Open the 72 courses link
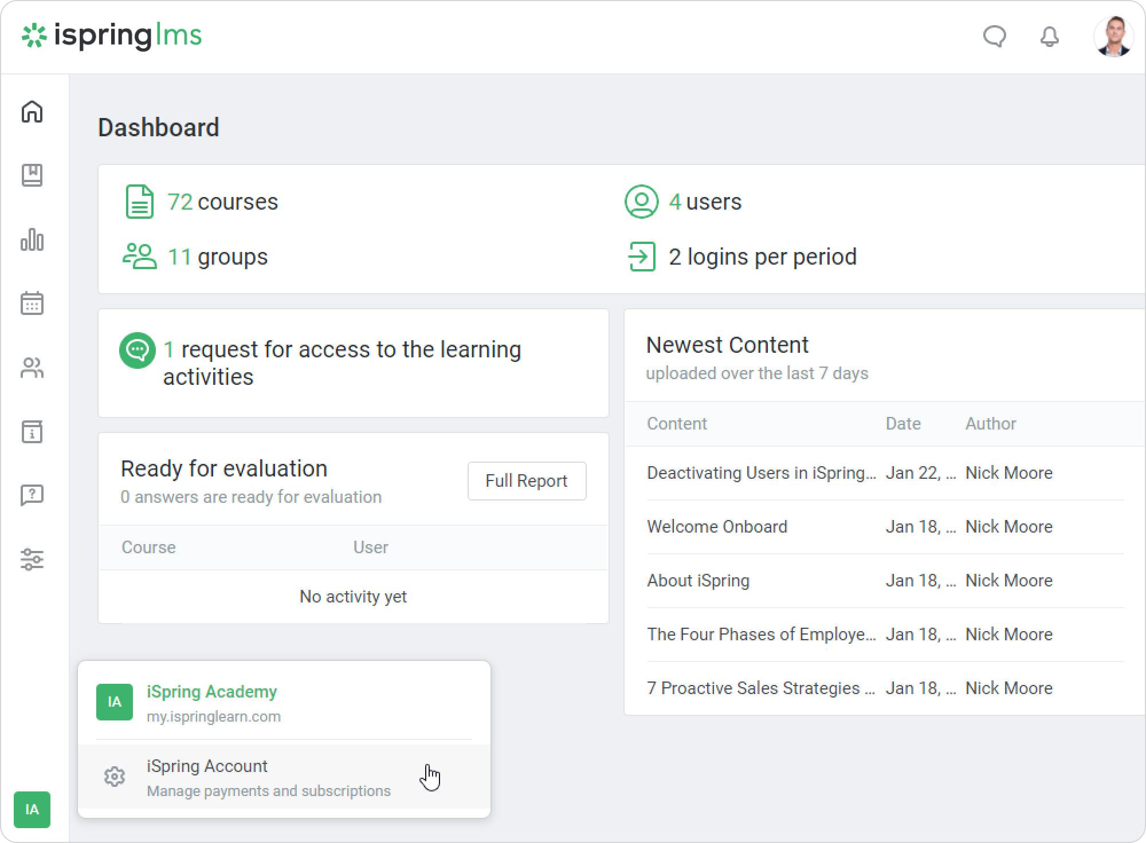1146x843 pixels. pyautogui.click(x=222, y=202)
